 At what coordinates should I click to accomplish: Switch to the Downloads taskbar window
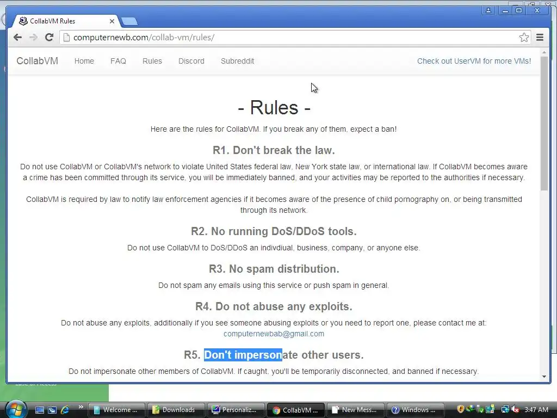176,410
